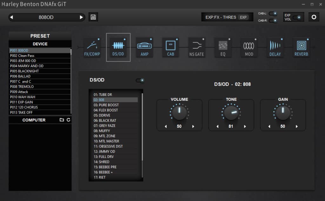Select preset P007 C and C
Screen dimensions: 325x201
coord(40,81)
